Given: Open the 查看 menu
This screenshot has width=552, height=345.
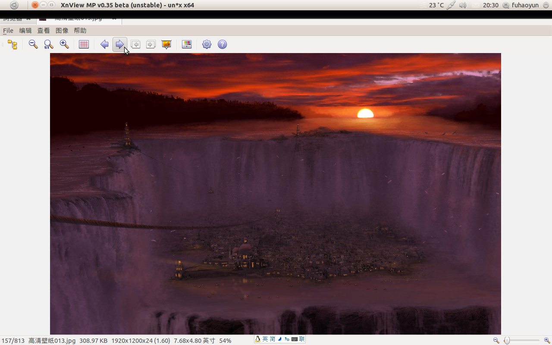Looking at the screenshot, I should [x=44, y=31].
